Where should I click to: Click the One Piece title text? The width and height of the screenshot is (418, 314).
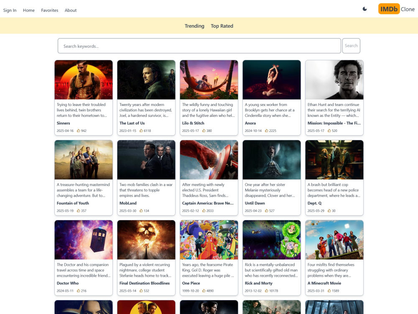(191, 283)
